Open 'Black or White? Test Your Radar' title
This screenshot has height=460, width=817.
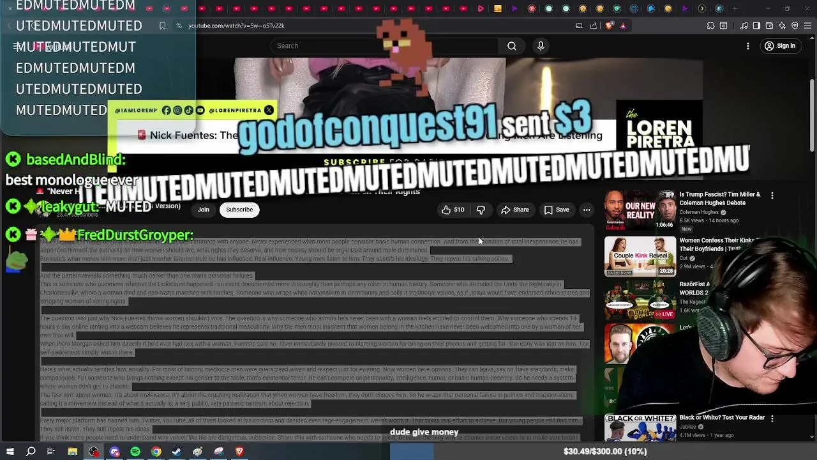click(722, 417)
